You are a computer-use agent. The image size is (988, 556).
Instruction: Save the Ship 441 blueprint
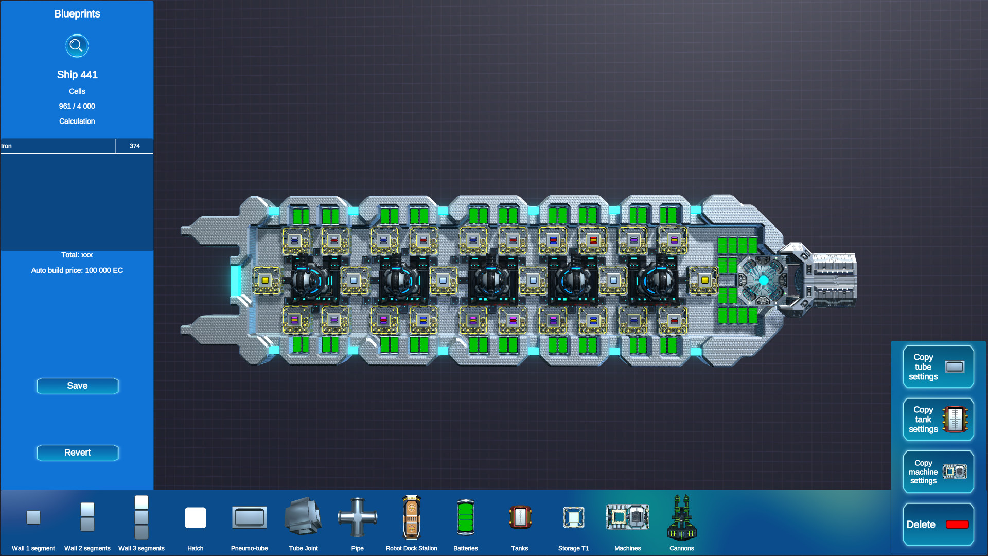coord(77,386)
